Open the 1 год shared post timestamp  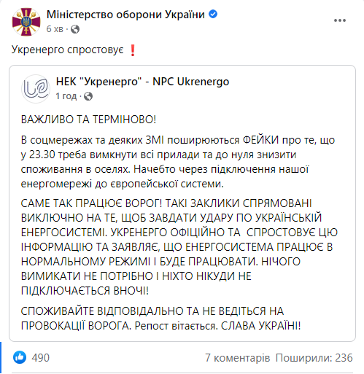pyautogui.click(x=66, y=96)
